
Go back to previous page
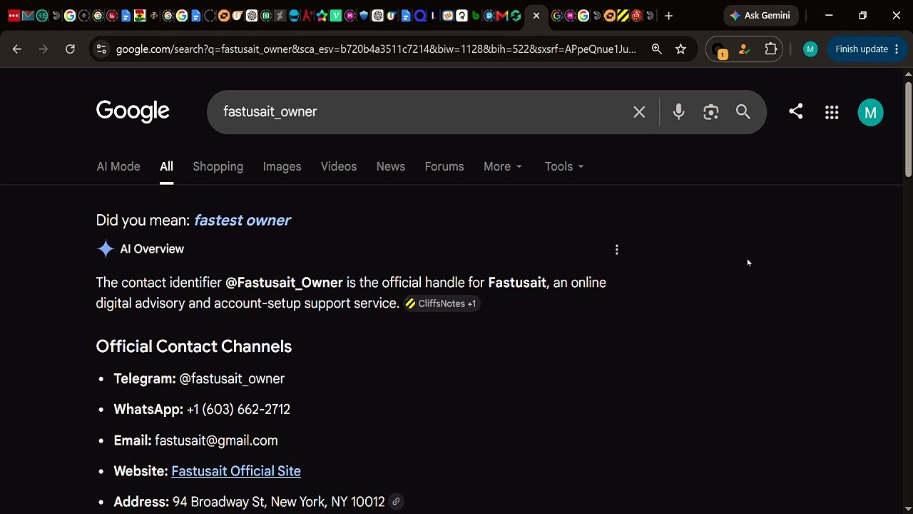tap(17, 49)
